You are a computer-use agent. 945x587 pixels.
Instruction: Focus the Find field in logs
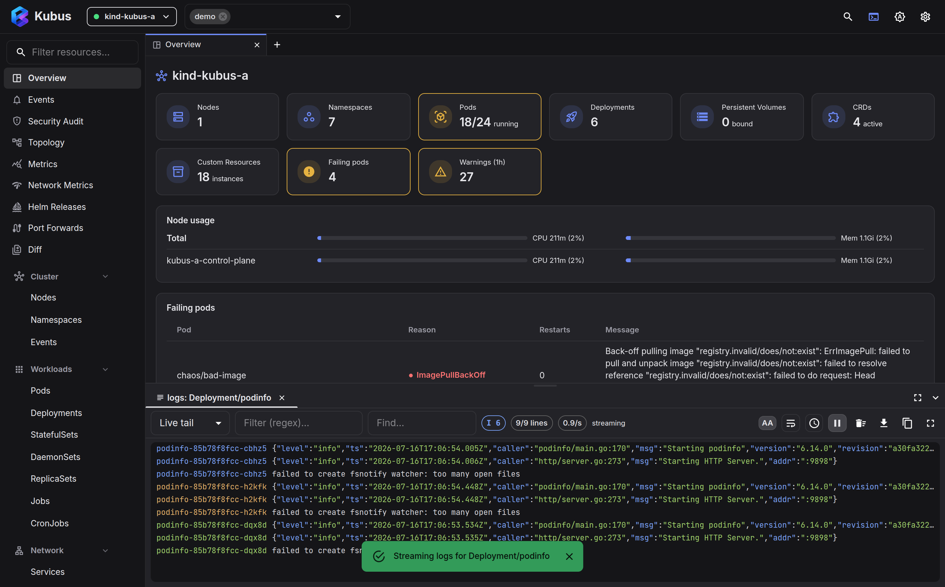(422, 423)
